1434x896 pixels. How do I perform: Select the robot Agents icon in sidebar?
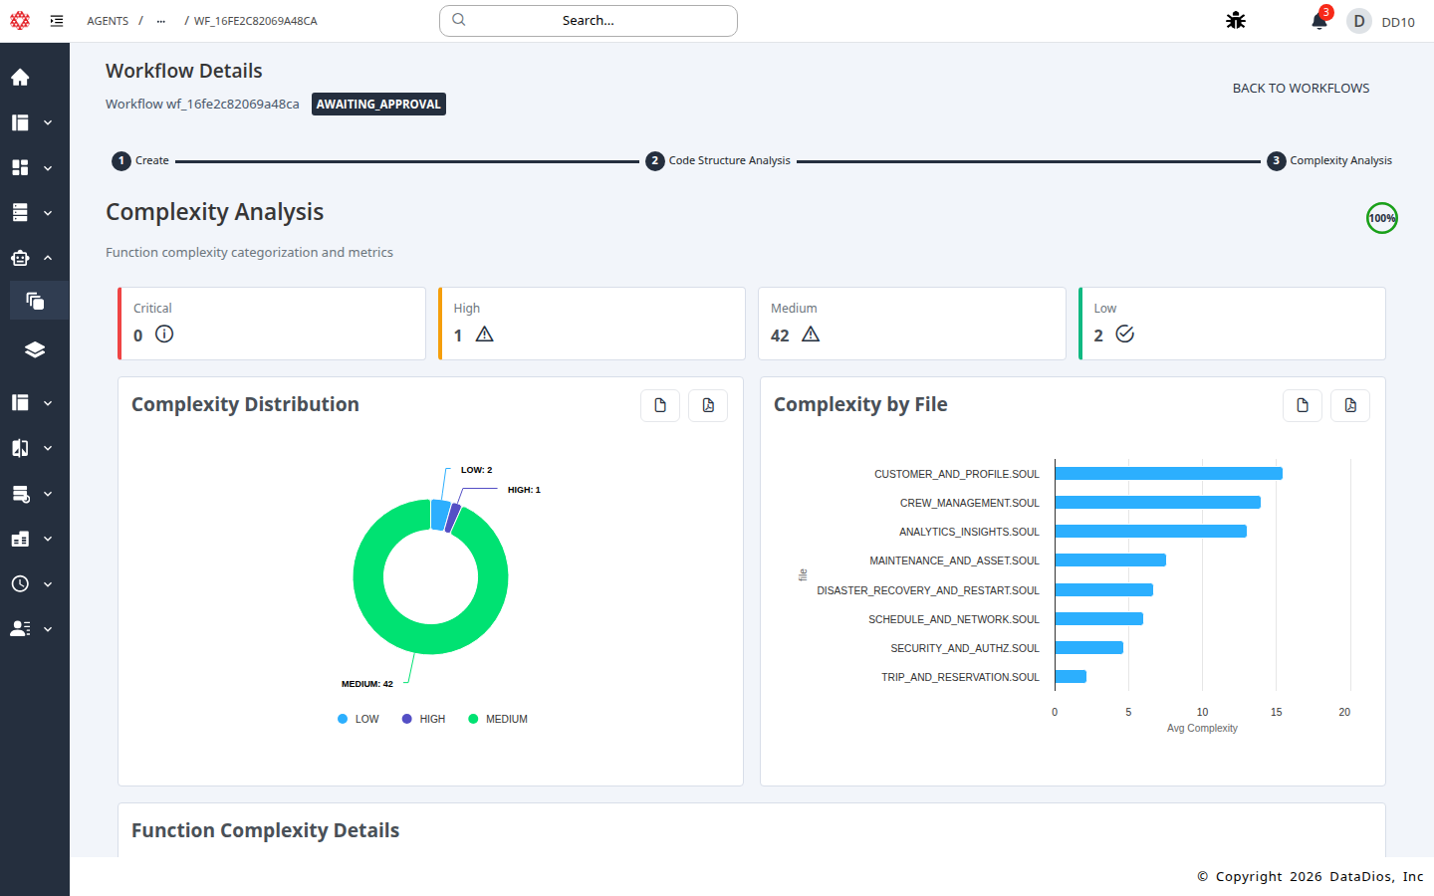click(20, 257)
